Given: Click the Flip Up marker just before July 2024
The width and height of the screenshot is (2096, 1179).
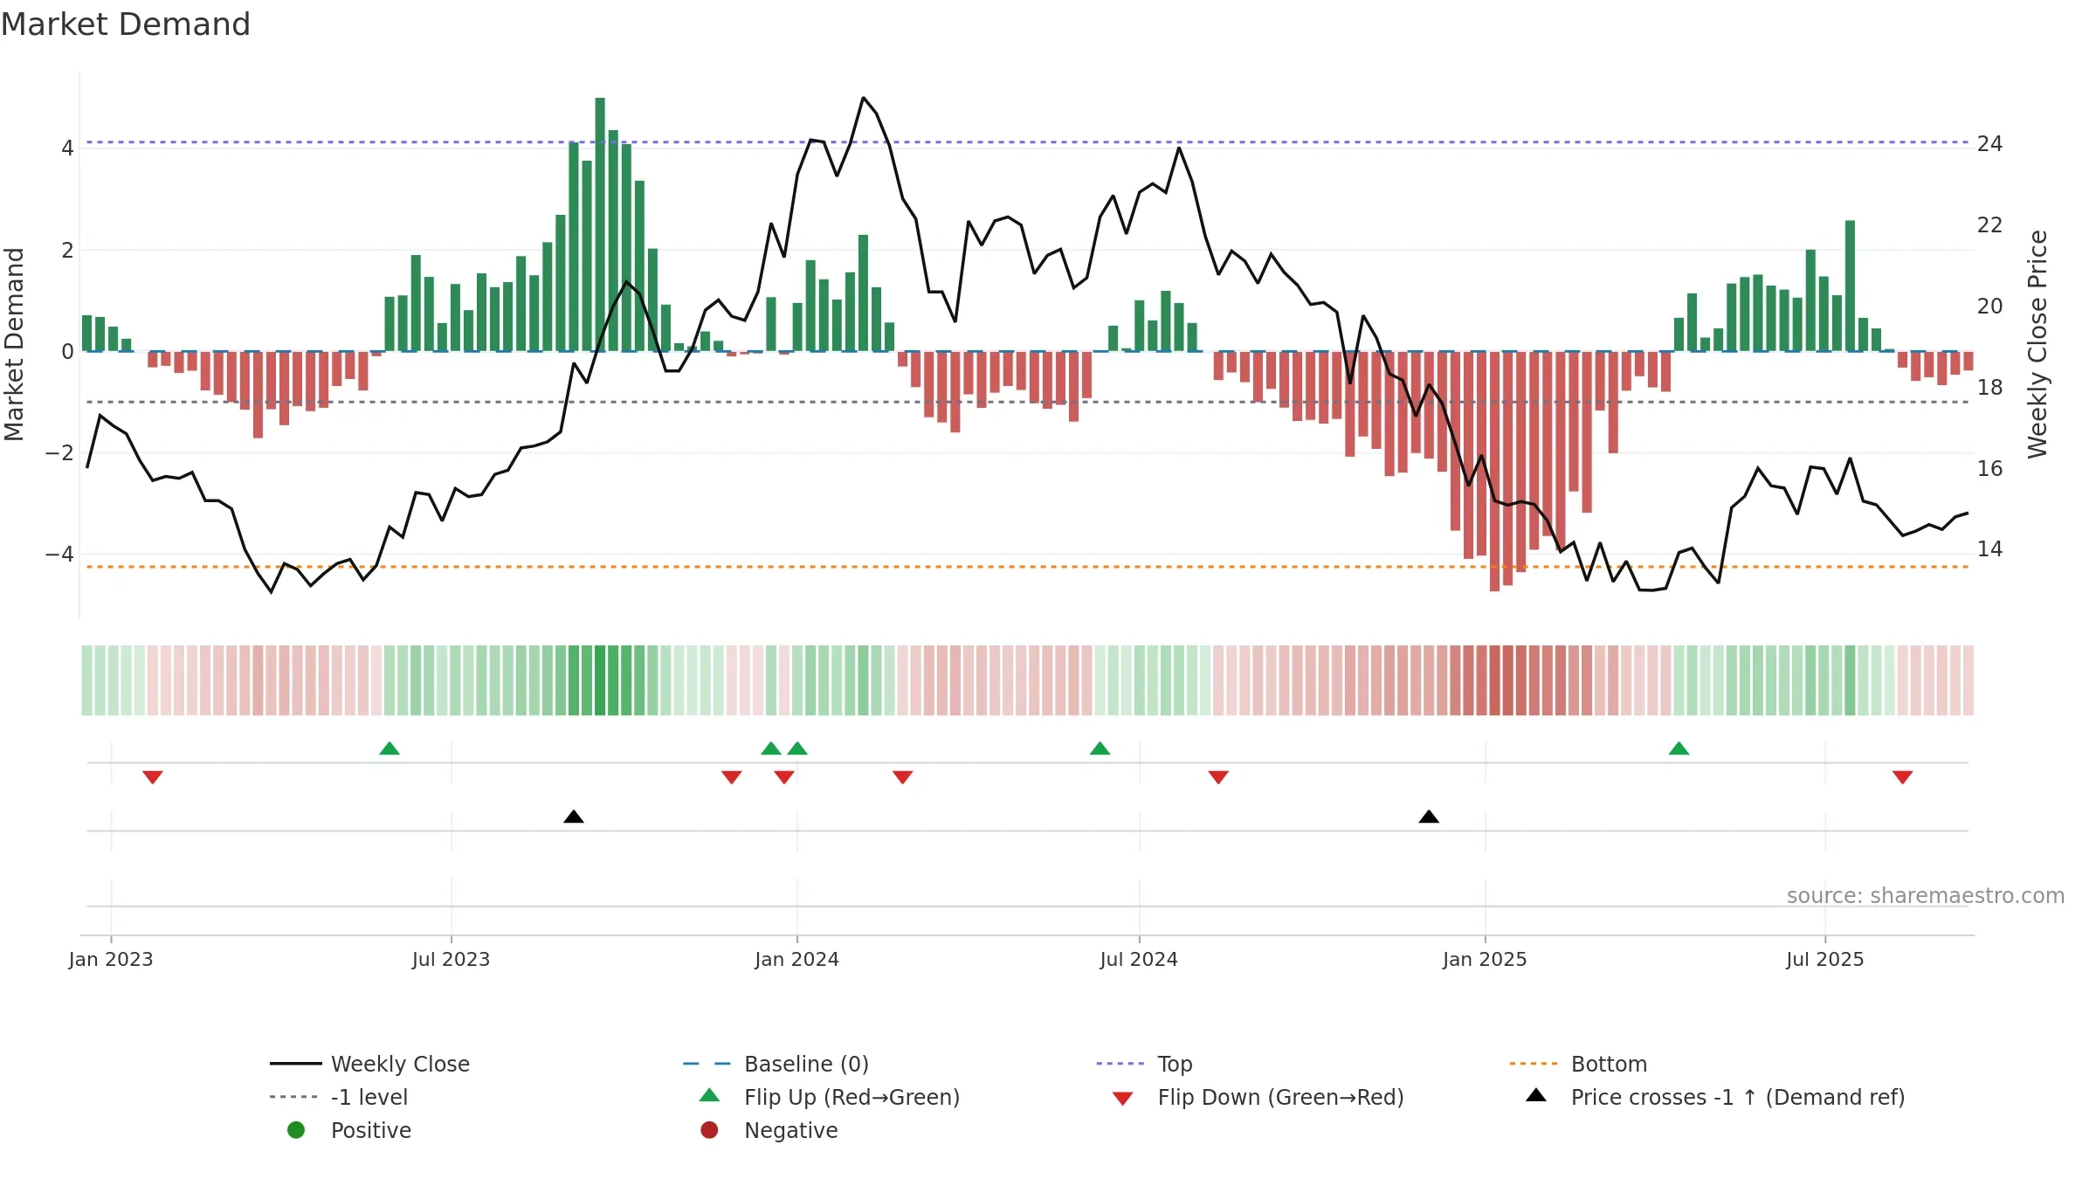Looking at the screenshot, I should 1100,748.
